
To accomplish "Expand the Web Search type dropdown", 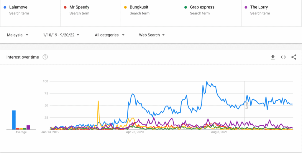I will pos(152,35).
